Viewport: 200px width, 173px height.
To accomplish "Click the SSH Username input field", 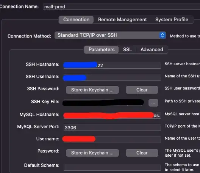I will [x=112, y=77].
